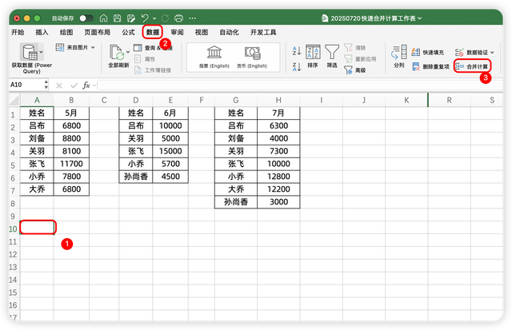Click the Save icon in title bar
This screenshot has height=330, width=512.
click(117, 17)
